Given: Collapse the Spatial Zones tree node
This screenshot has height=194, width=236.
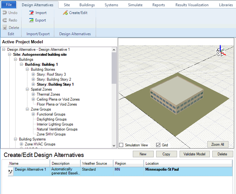Looking at the screenshot, I should 27,89.
